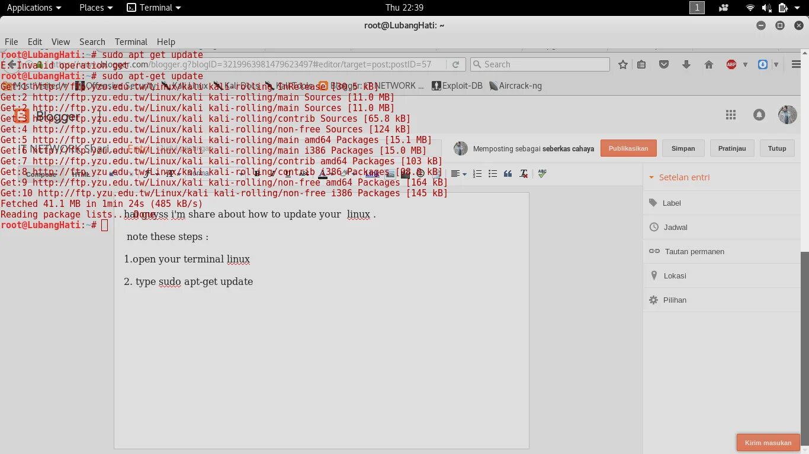Open the Terminal menu in terminal menubar
809x454 pixels.
pos(131,41)
